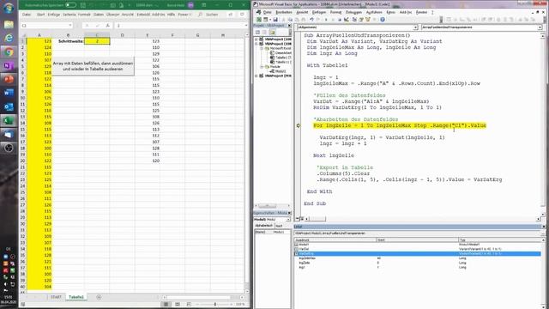Open the ArrayFuellenUndTransponieren procedure dropdown

[x=540, y=27]
